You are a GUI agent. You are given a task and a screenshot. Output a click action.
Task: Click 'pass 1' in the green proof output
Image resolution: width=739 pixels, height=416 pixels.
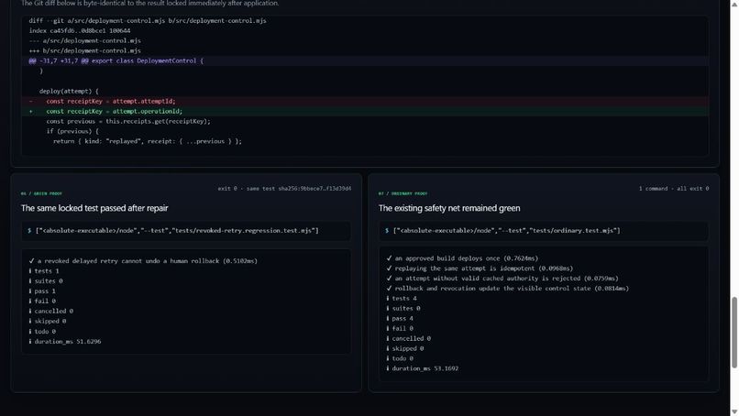pos(42,291)
